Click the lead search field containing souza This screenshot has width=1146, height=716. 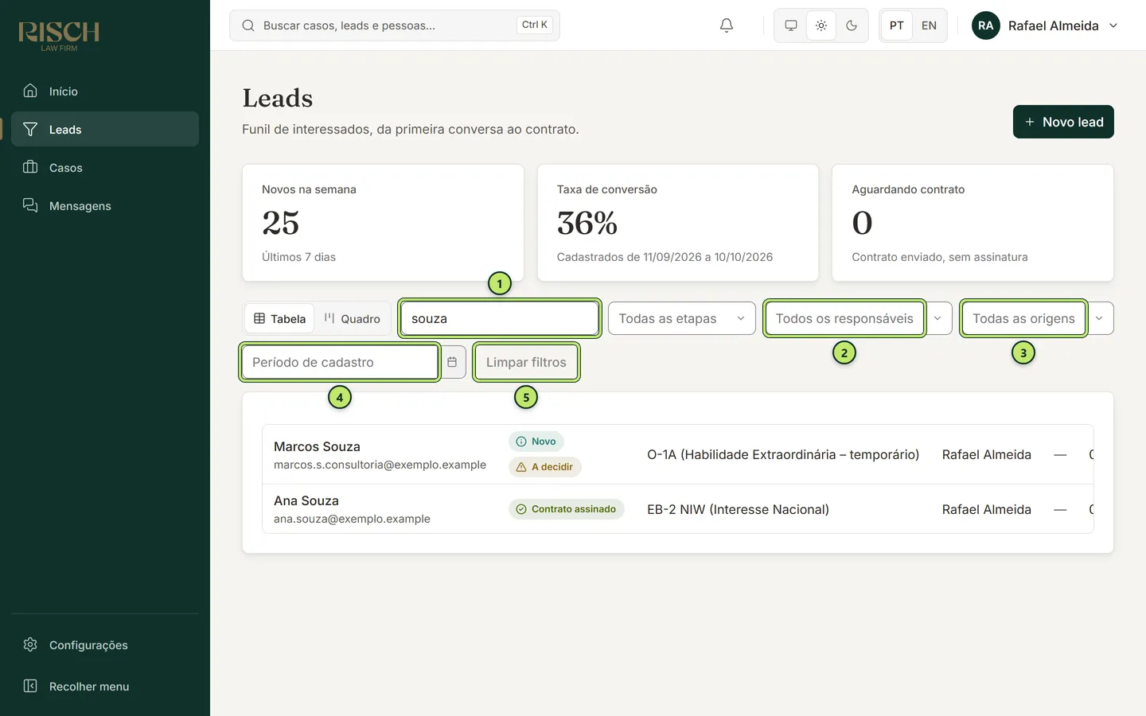(500, 318)
